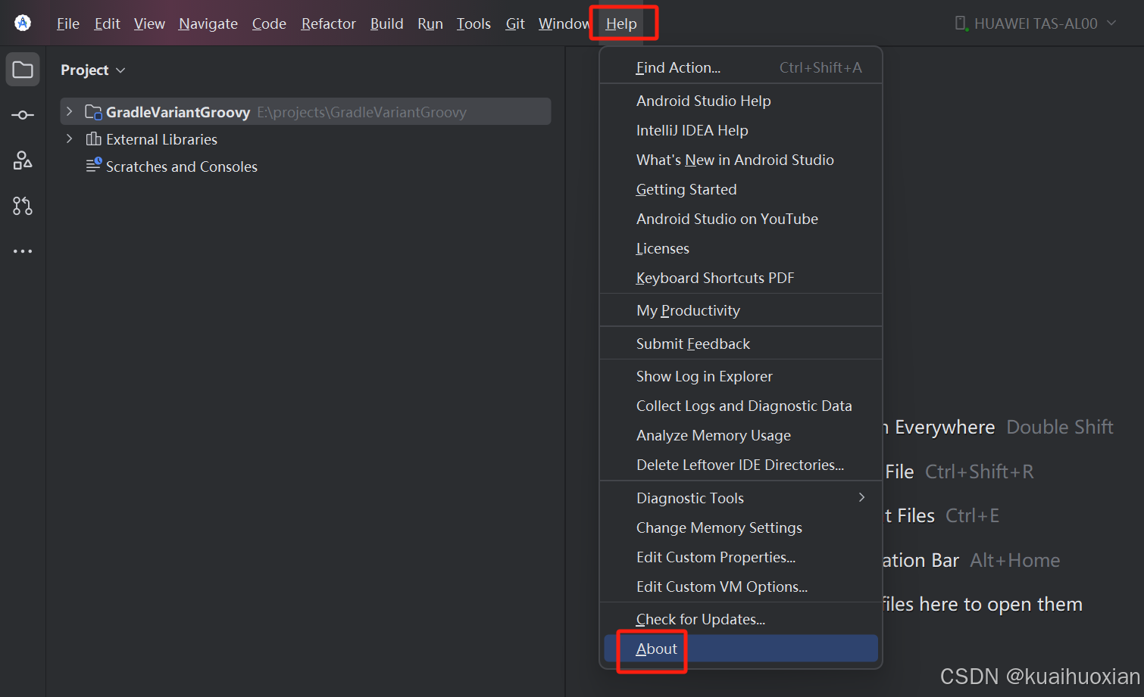Collapse the Project panel header chevron
Image resolution: width=1144 pixels, height=697 pixels.
tap(120, 69)
